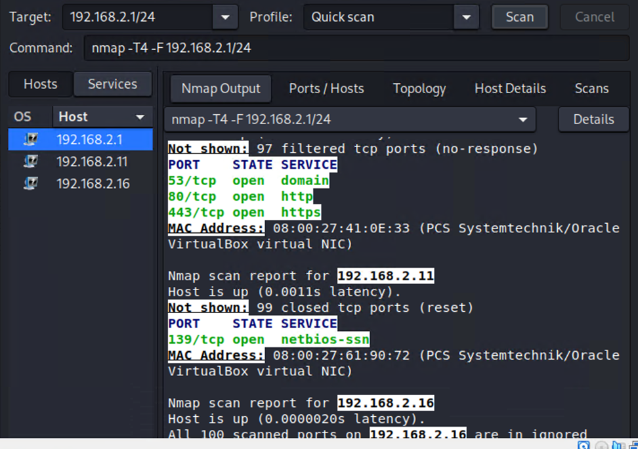Sort the list by the Host column header
638x449 pixels.
point(102,117)
